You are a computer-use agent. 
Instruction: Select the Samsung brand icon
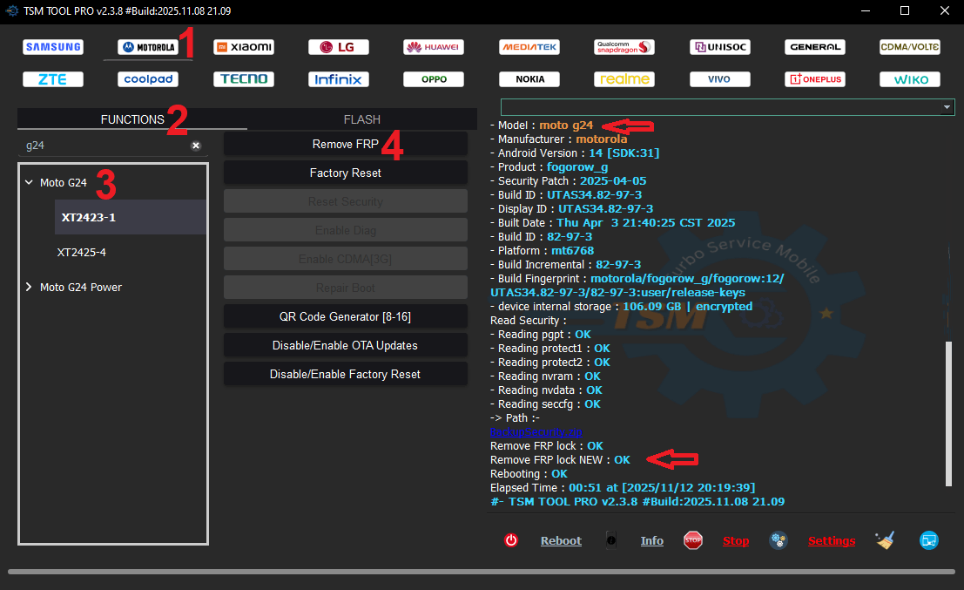[53, 47]
